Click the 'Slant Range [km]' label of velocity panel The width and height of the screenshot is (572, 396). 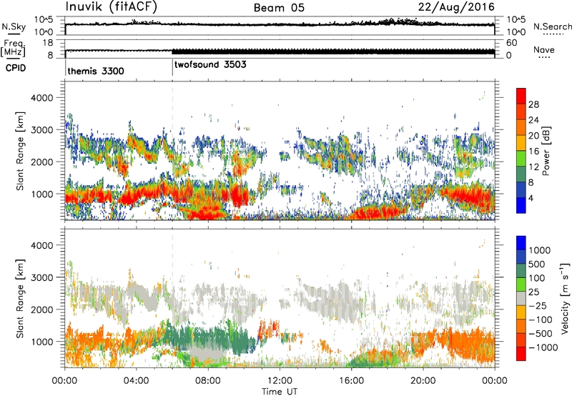click(20, 299)
